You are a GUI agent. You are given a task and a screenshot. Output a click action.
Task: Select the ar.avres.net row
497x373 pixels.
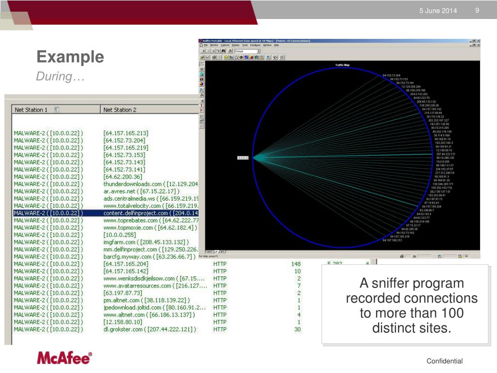click(106, 191)
